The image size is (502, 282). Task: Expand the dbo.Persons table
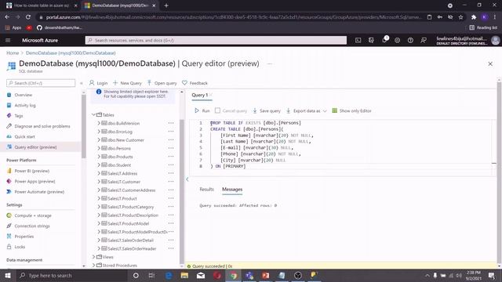pos(99,148)
